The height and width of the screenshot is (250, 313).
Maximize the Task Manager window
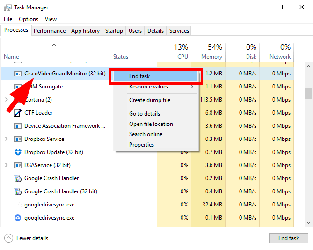(x=280, y=7)
